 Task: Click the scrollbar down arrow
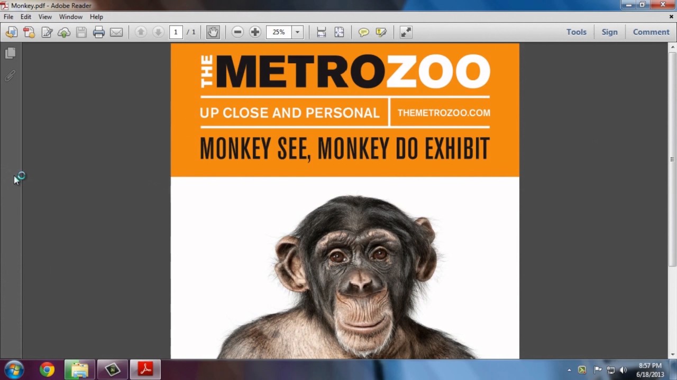point(672,355)
